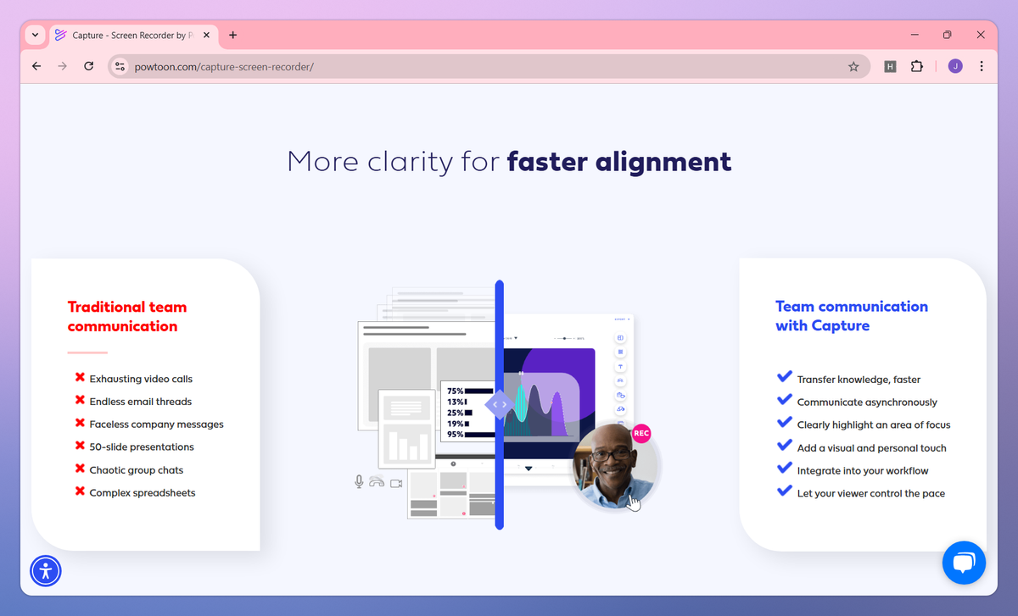Screen dimensions: 1018x616
Task: Click the 'Team communication with Capture' heading
Action: 852,316
